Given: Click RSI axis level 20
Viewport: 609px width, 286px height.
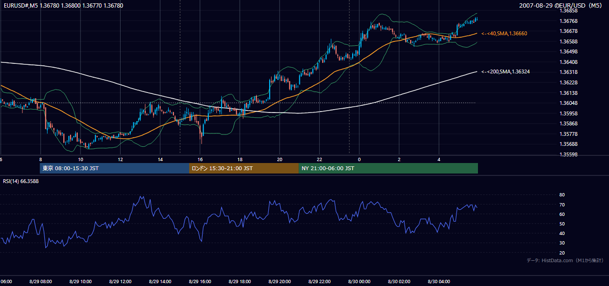Looking at the screenshot, I should pos(562,253).
